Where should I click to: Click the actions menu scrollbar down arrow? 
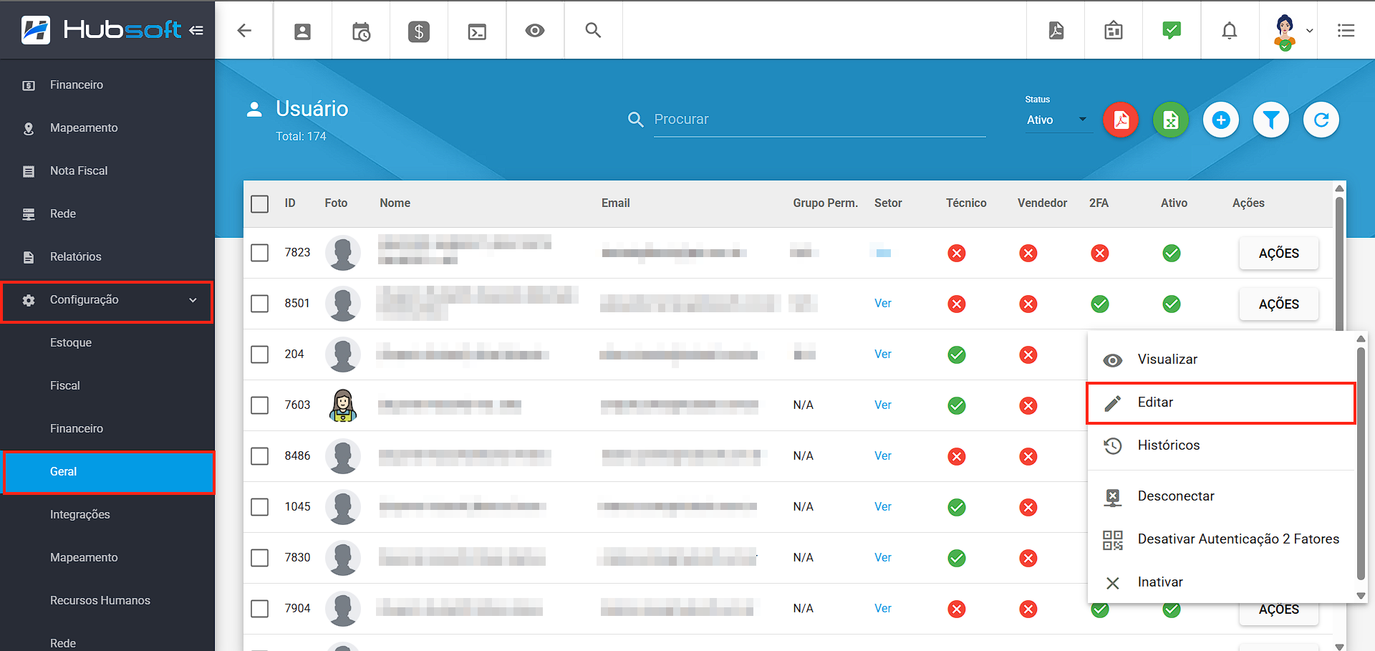tap(1361, 596)
